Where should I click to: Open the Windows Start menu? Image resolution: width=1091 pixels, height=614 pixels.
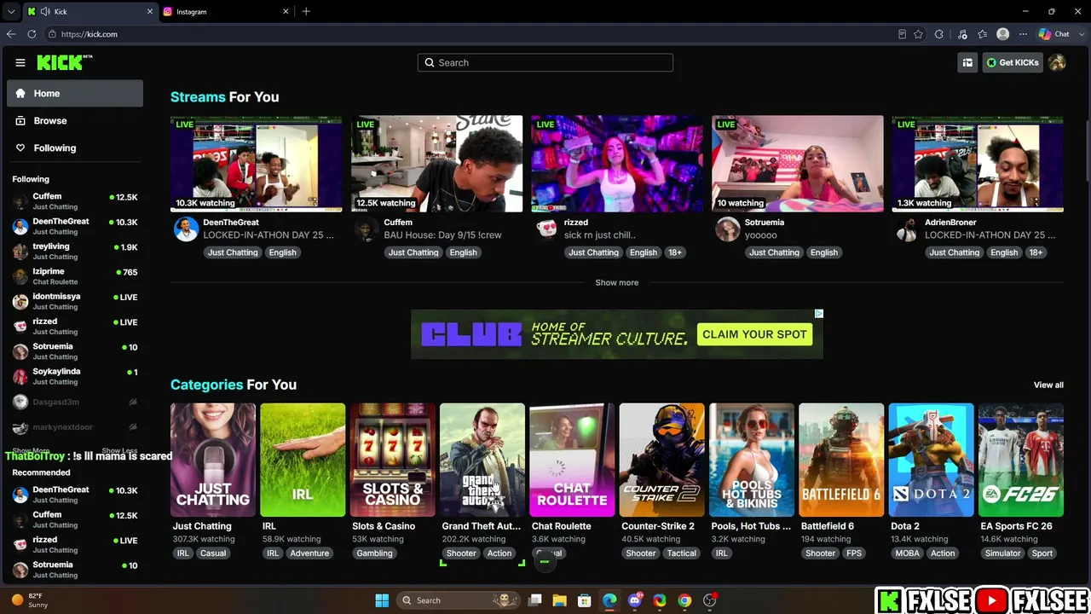click(x=382, y=600)
